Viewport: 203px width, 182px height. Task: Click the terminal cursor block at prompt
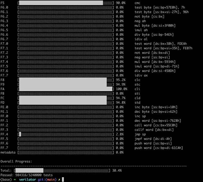point(63,180)
